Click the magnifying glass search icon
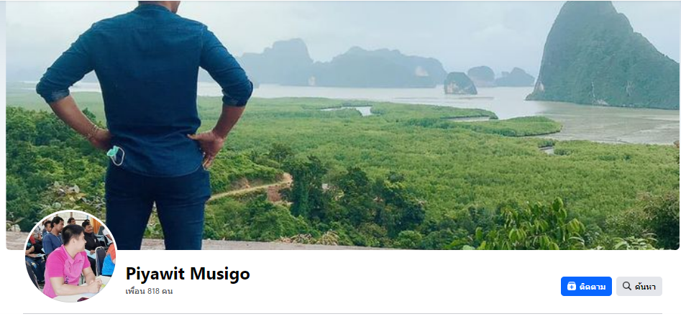This screenshot has width=681, height=319. click(x=627, y=286)
